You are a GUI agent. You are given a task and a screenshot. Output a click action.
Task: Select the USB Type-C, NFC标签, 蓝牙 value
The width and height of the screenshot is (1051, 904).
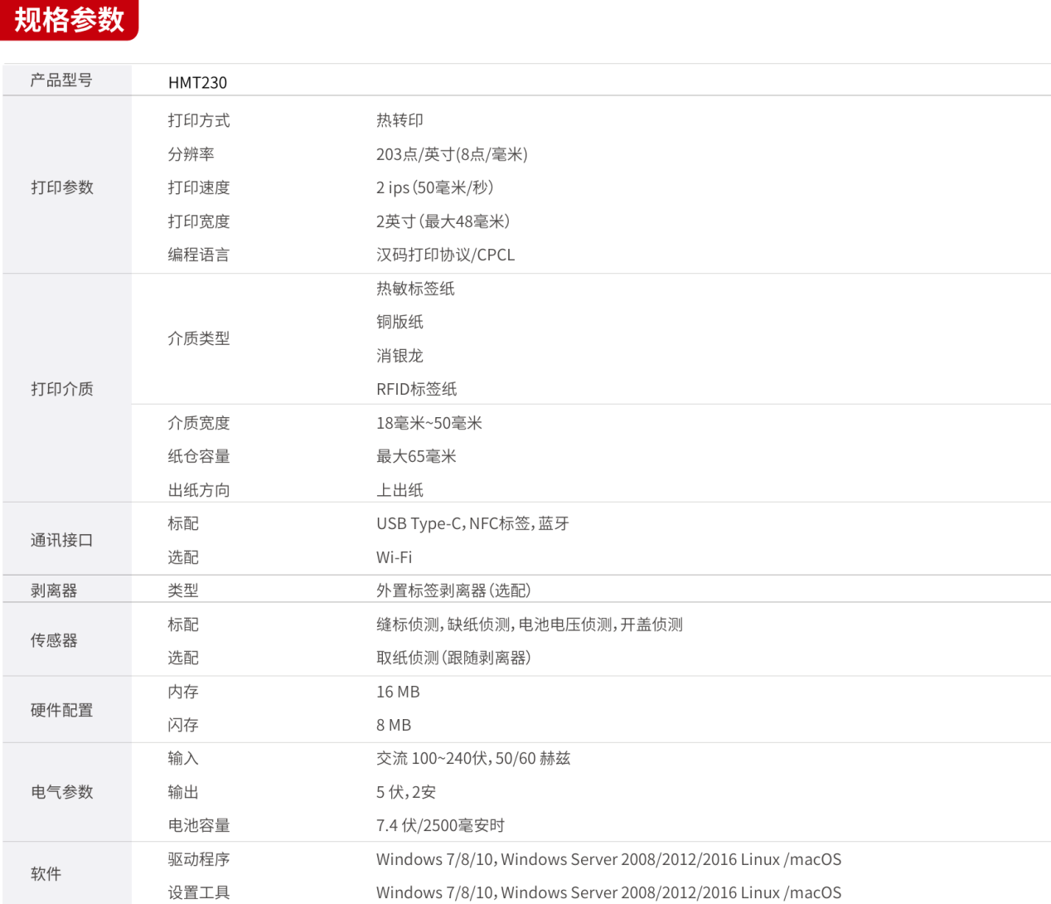tap(472, 522)
